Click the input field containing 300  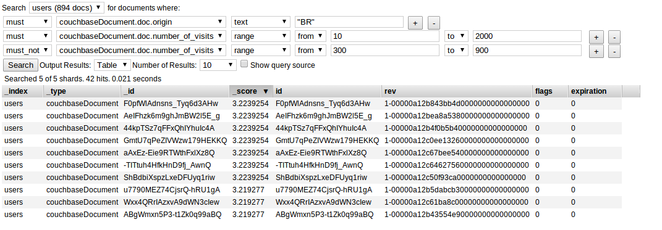(x=385, y=51)
